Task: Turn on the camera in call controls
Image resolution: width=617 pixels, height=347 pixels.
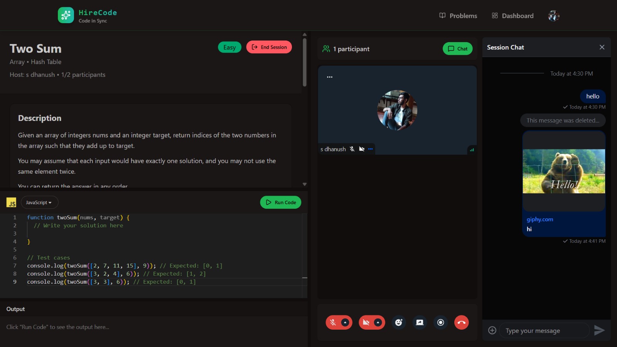Action: tap(366, 322)
